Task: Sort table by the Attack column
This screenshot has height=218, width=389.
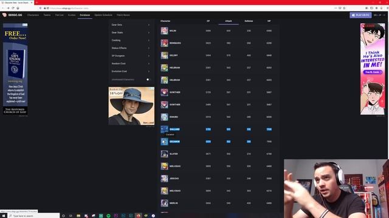Action: (229, 21)
